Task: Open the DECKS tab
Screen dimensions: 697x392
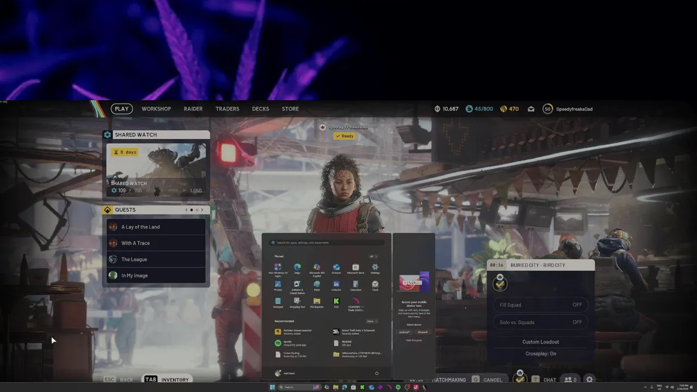Action: pos(260,109)
